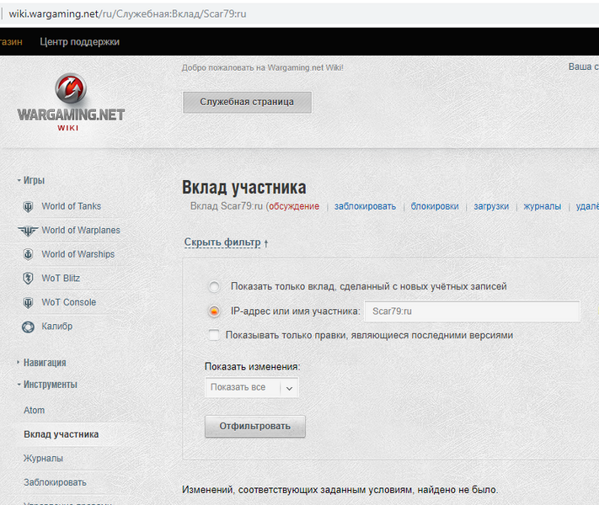Collapse filter via Скрыть фильтр link
Screen dimensions: 599x505
click(x=226, y=243)
